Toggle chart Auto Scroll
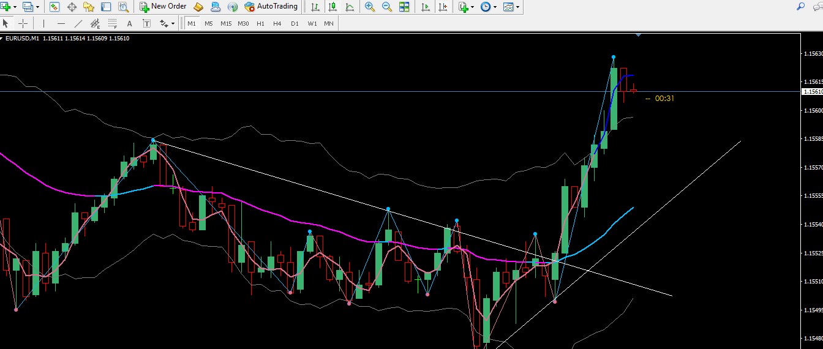 coord(426,7)
